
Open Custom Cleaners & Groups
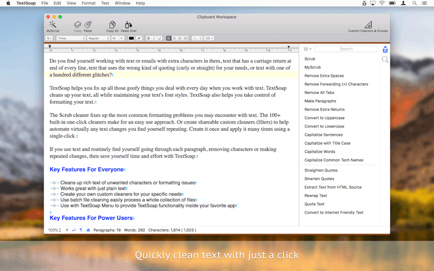click(368, 27)
